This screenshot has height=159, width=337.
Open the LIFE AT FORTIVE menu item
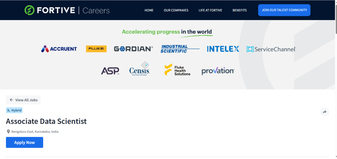click(210, 10)
